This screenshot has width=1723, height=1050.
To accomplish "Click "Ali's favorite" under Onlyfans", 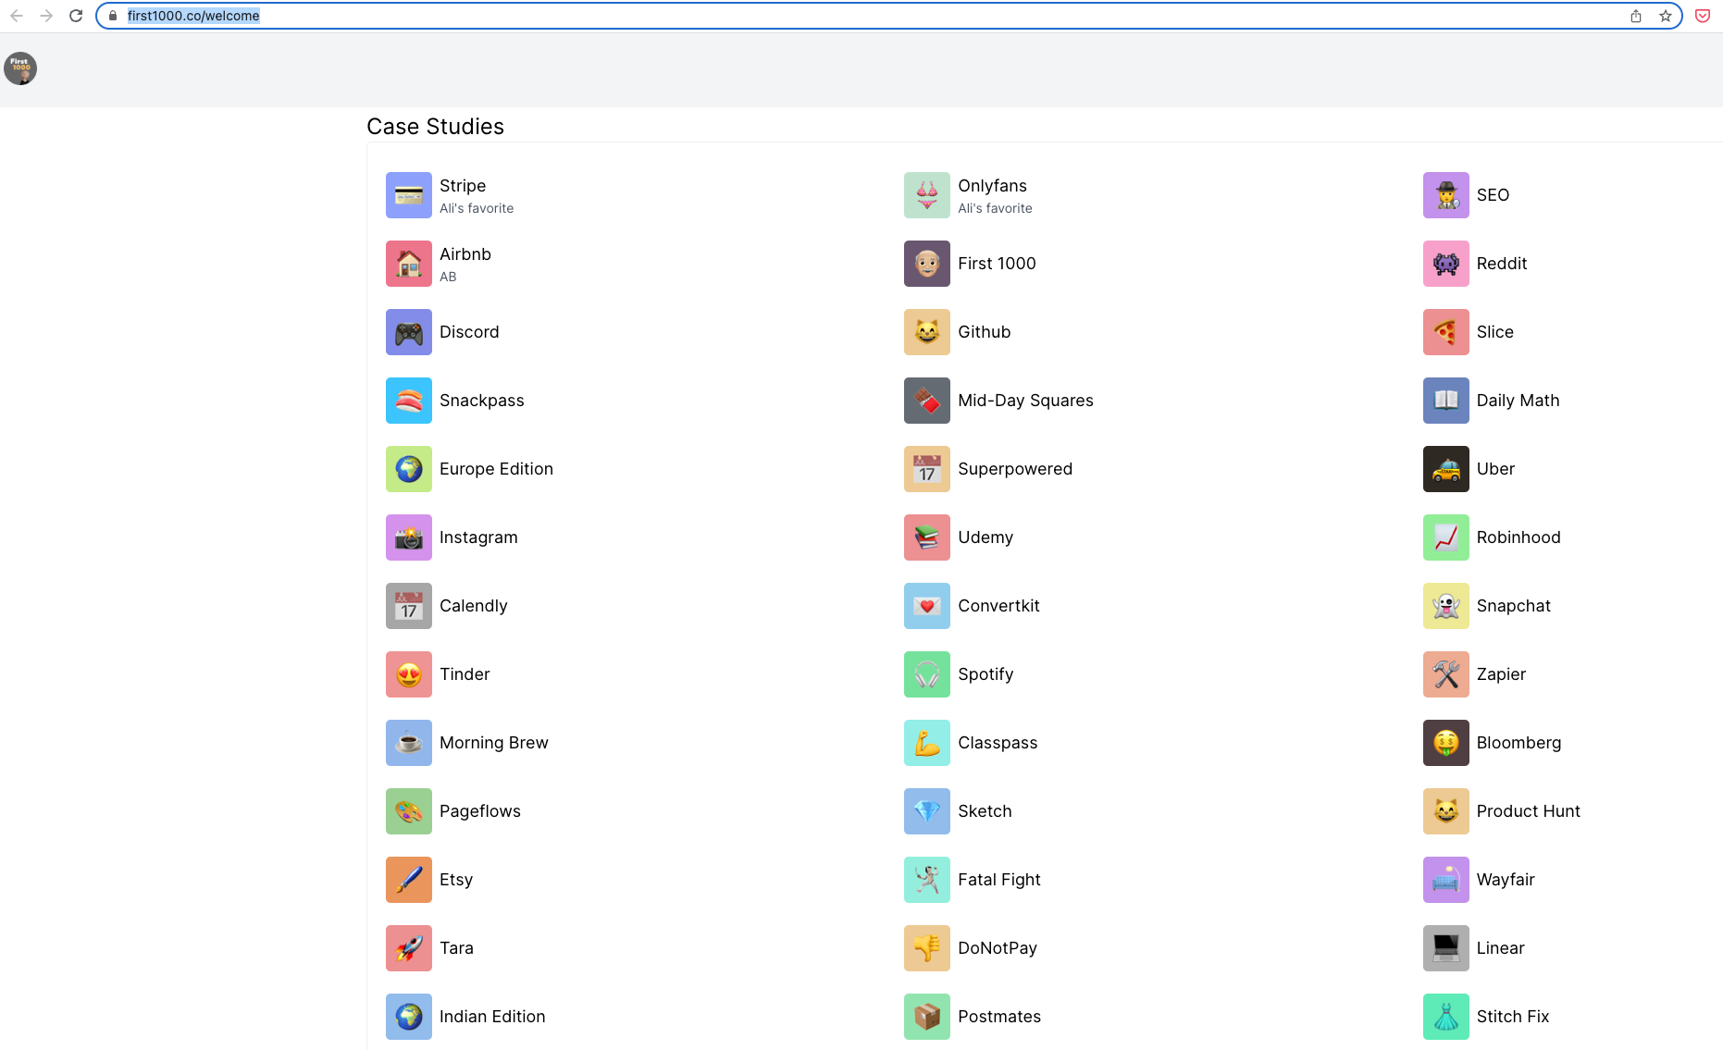I will tap(995, 208).
